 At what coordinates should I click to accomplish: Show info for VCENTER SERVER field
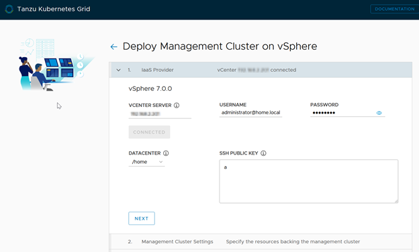pyautogui.click(x=177, y=105)
